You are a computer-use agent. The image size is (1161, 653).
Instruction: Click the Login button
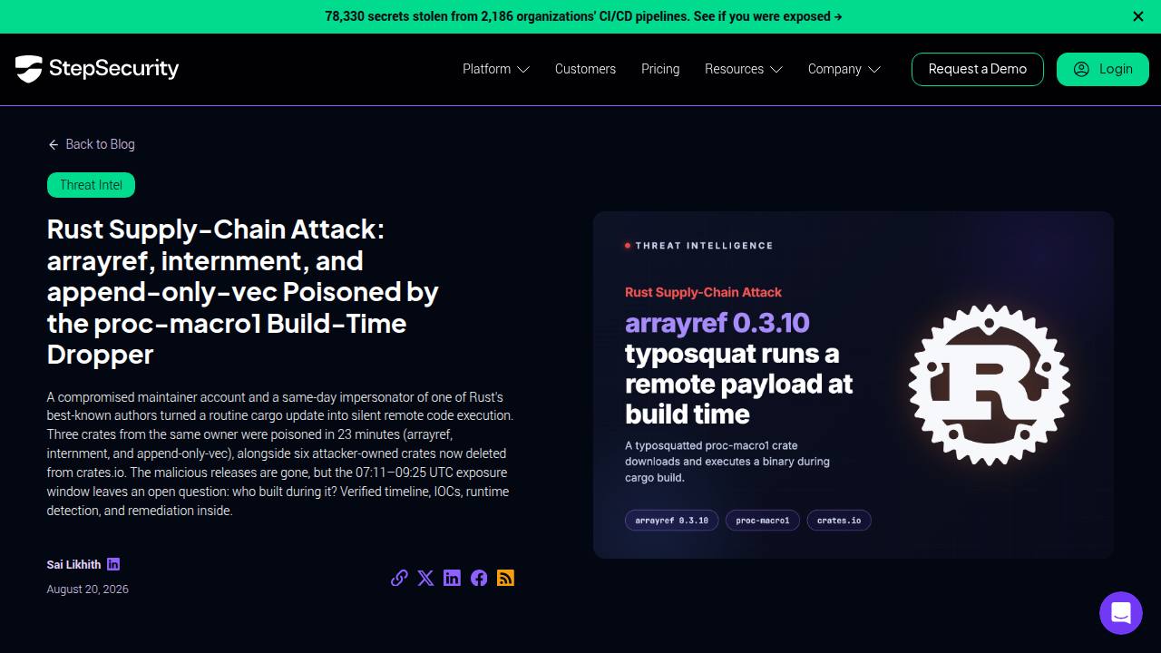1103,69
